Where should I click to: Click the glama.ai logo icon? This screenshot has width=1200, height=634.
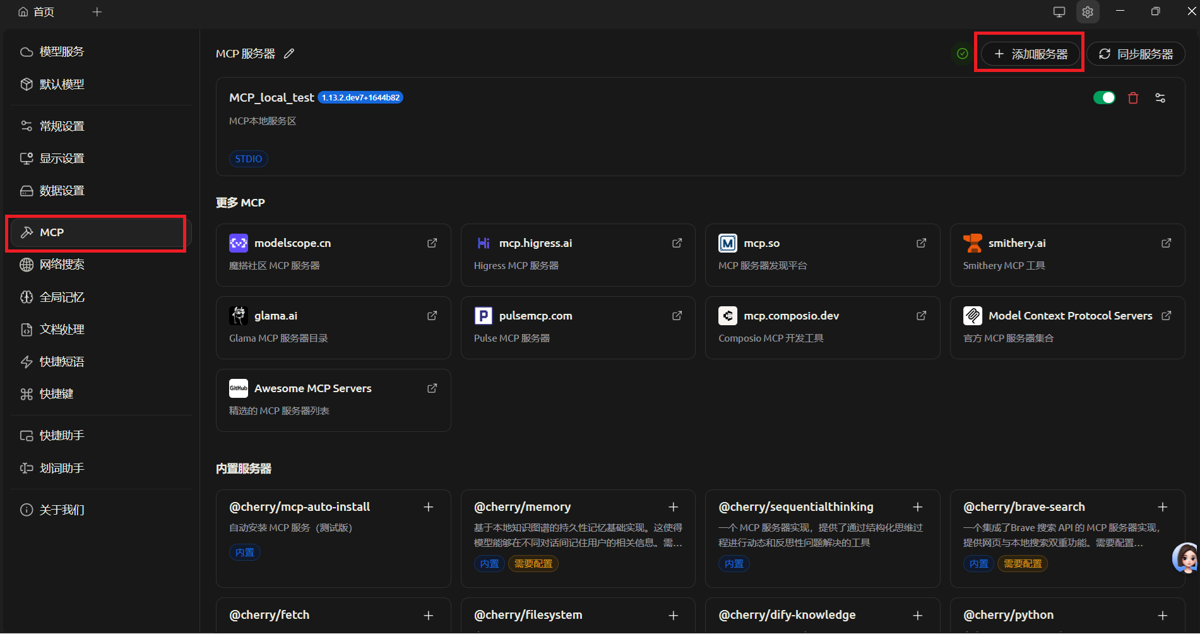pyautogui.click(x=239, y=316)
